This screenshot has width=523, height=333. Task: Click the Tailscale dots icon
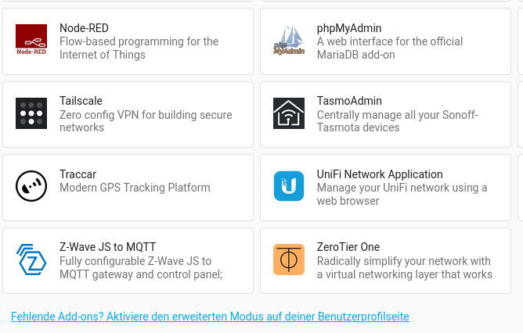point(31,113)
